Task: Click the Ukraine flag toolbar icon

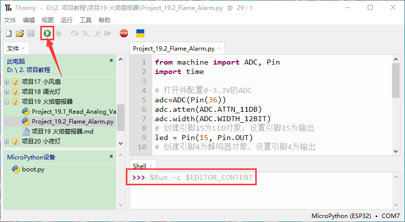Action: coord(140,33)
